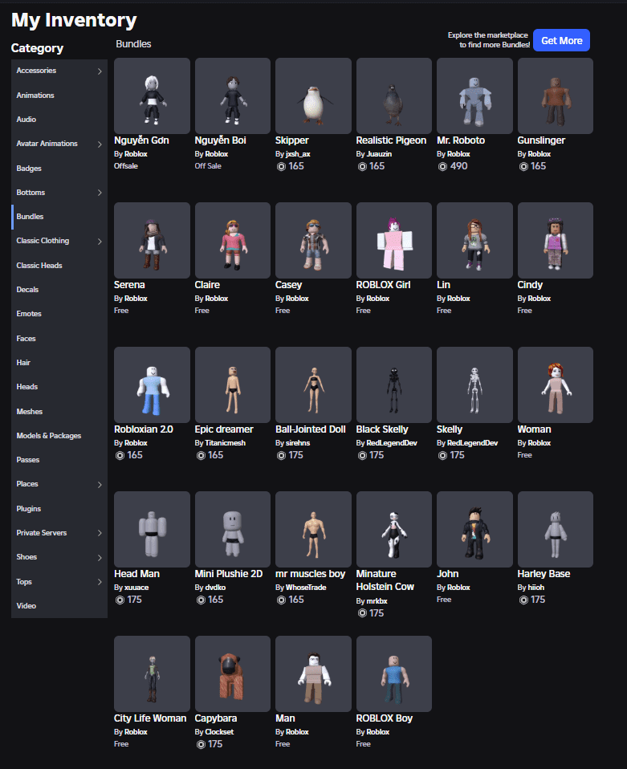Expand the Accessories category arrow
This screenshot has height=769, width=627.
click(x=100, y=71)
